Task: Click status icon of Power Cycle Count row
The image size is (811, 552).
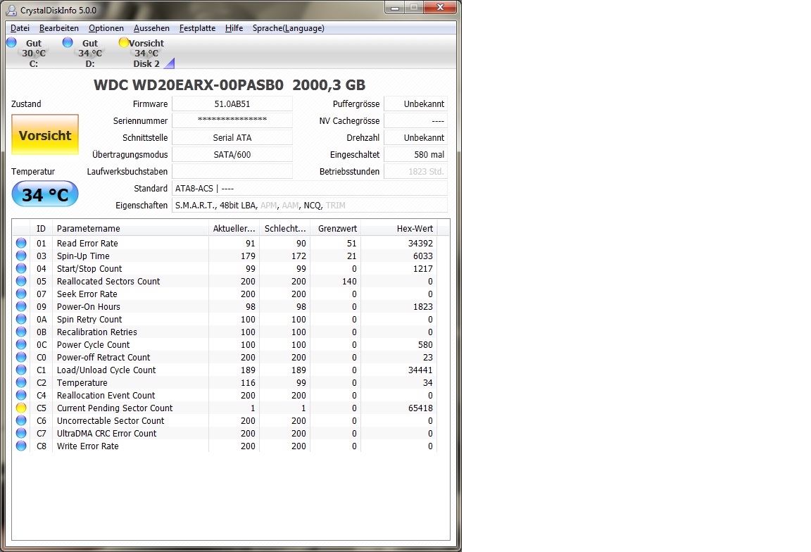Action: [x=21, y=344]
